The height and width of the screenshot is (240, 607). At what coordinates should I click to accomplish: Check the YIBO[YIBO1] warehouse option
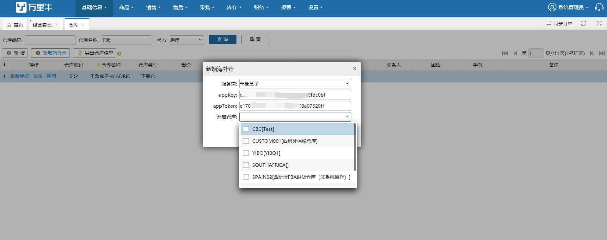[246, 153]
